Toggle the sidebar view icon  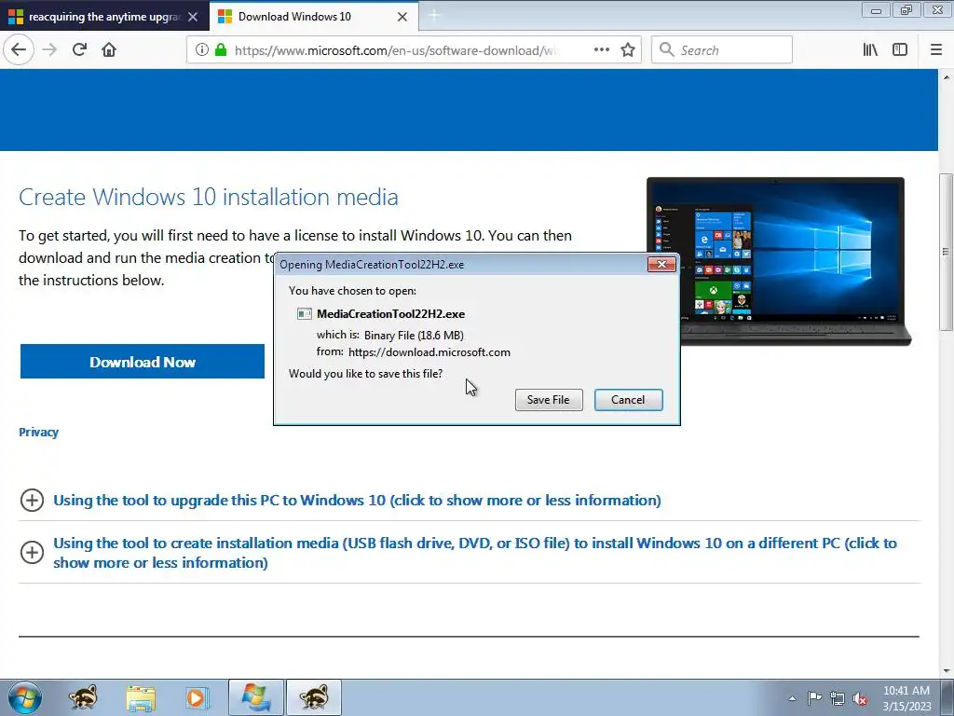pyautogui.click(x=900, y=50)
